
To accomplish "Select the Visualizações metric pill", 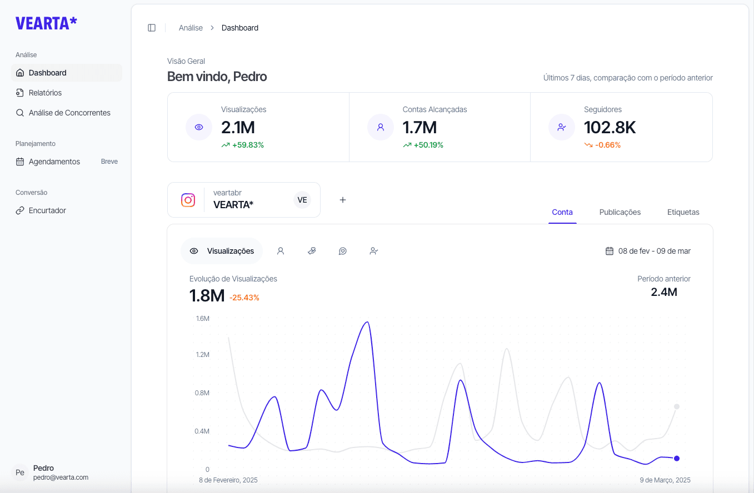I will pos(222,251).
